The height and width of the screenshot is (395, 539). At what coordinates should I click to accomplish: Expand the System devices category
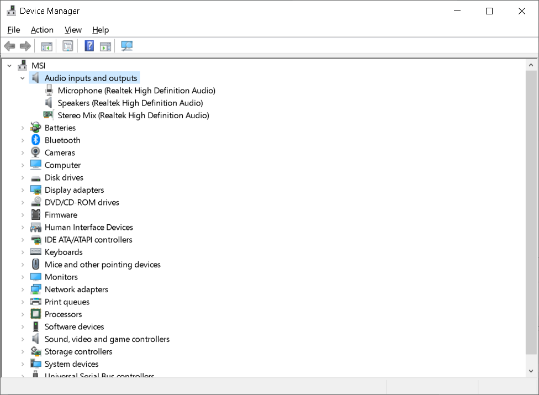point(23,364)
